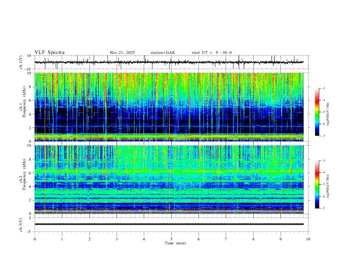
Task: Click time axis tick label 5
Action: [x=171, y=239]
